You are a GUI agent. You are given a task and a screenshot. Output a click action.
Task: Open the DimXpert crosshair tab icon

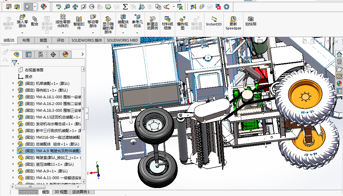tap(53, 55)
